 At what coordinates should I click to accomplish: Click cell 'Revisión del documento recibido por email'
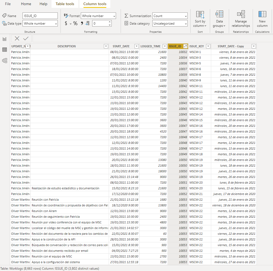click(70, 251)
